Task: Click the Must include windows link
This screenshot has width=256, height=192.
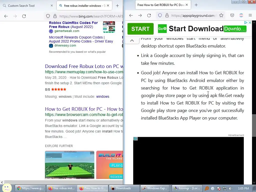Action: (102, 96)
